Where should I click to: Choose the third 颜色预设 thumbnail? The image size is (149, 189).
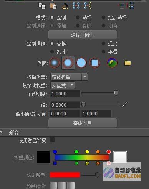(x=71, y=185)
